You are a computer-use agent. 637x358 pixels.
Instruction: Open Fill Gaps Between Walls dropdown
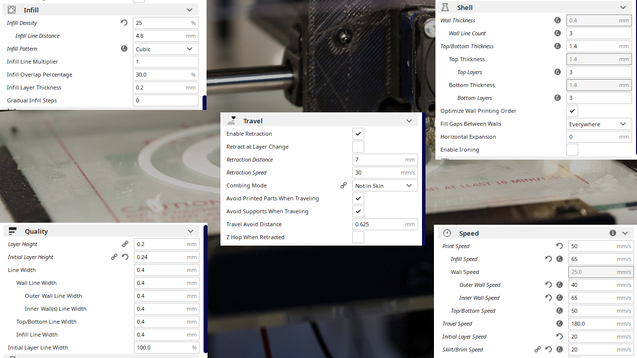[599, 124]
